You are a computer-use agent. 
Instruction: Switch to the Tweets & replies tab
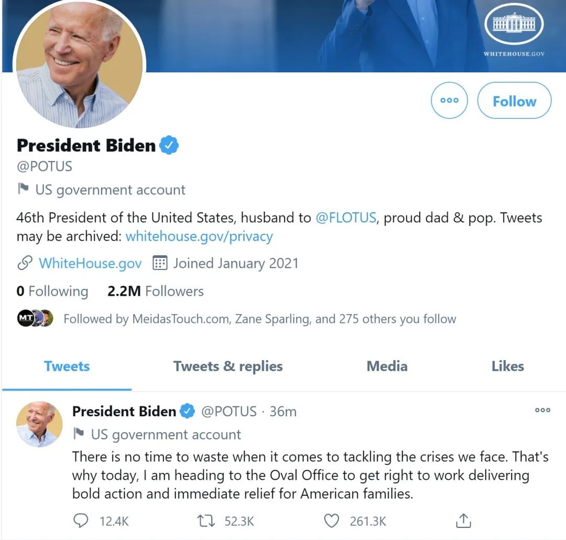(x=228, y=366)
